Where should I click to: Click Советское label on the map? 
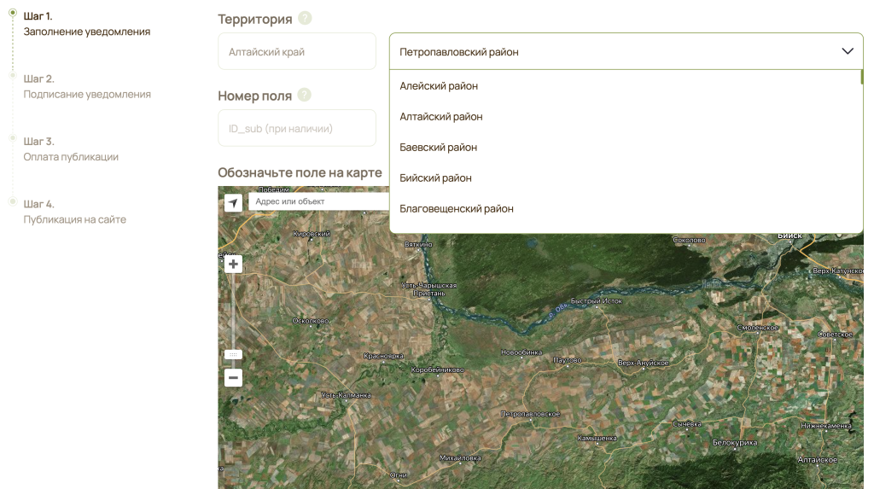click(x=835, y=334)
